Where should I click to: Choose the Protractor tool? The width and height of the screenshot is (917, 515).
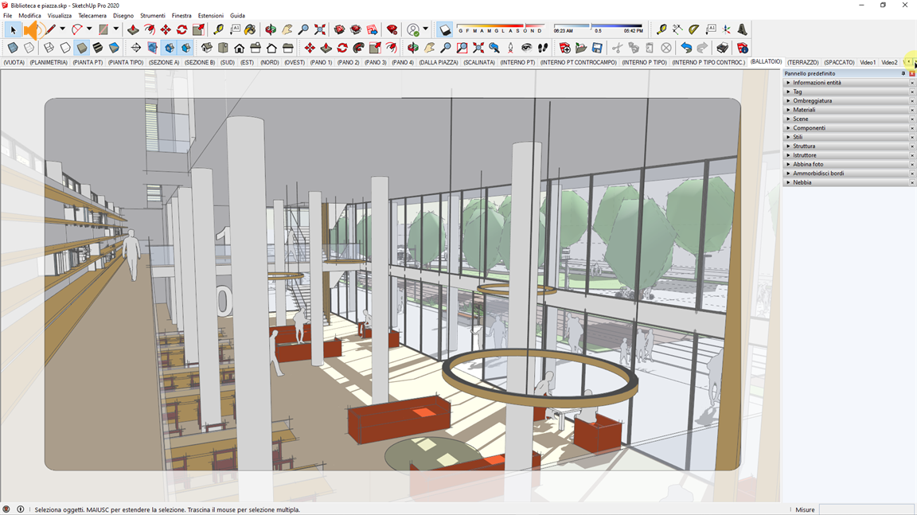coord(694,29)
